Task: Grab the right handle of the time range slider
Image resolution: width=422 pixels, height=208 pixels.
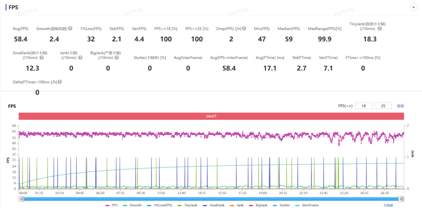Action: [401, 199]
